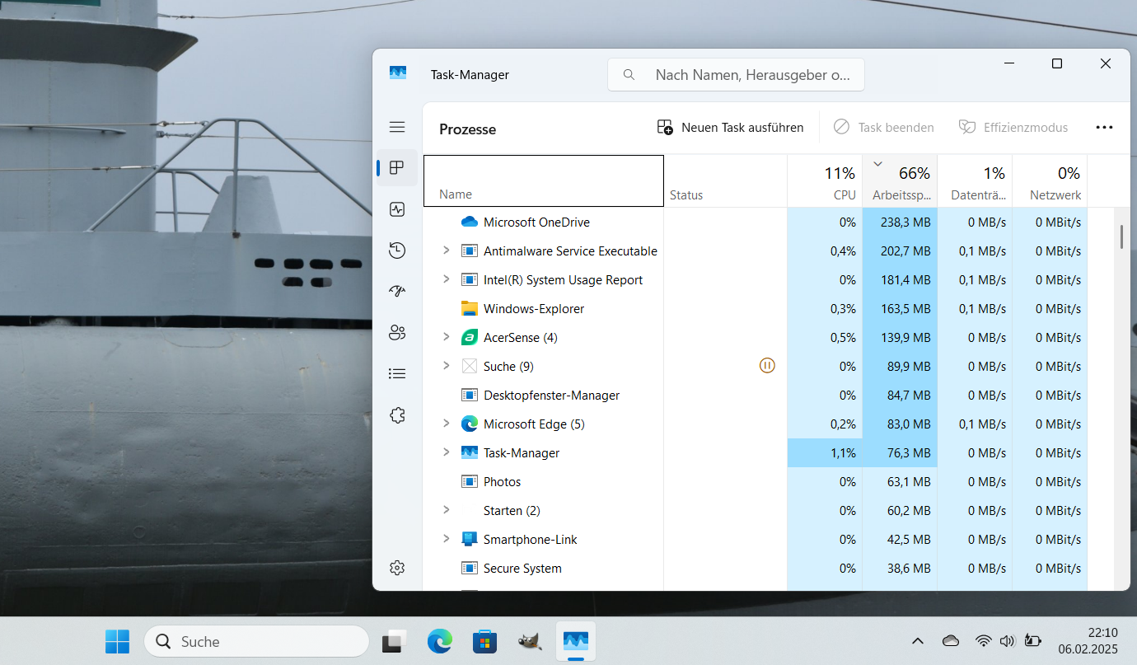The width and height of the screenshot is (1137, 665).
Task: Select the Prozesse icon in the sidebar
Action: click(397, 167)
